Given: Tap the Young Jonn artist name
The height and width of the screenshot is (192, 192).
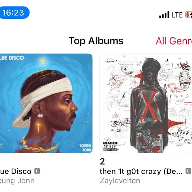Looking at the screenshot, I should pyautogui.click(x=17, y=181).
